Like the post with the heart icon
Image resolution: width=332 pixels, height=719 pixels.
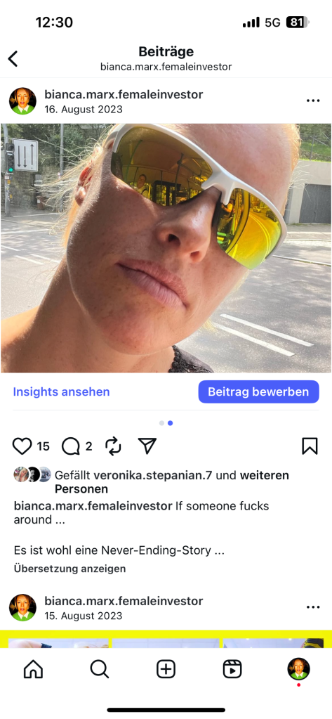(22, 446)
